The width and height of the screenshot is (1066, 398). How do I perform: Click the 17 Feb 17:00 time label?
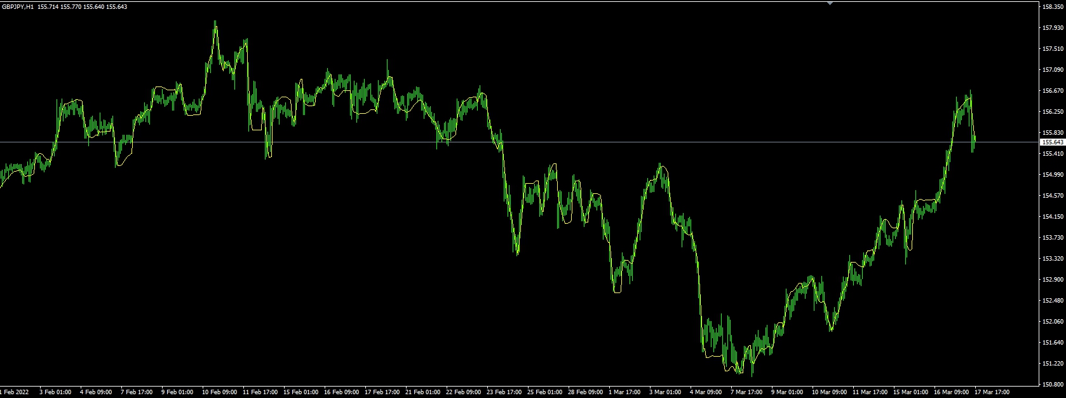pos(382,392)
